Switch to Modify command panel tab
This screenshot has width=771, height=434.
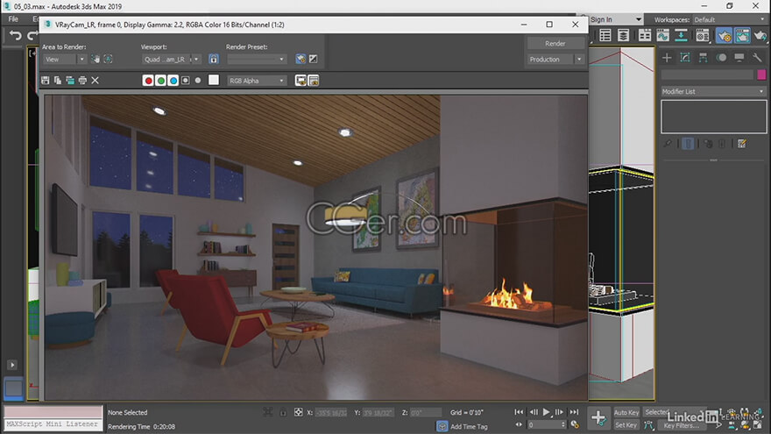point(685,58)
